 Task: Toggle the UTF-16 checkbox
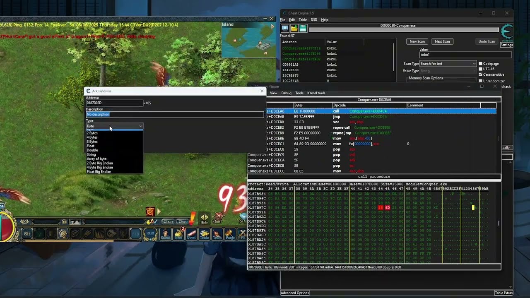point(480,69)
